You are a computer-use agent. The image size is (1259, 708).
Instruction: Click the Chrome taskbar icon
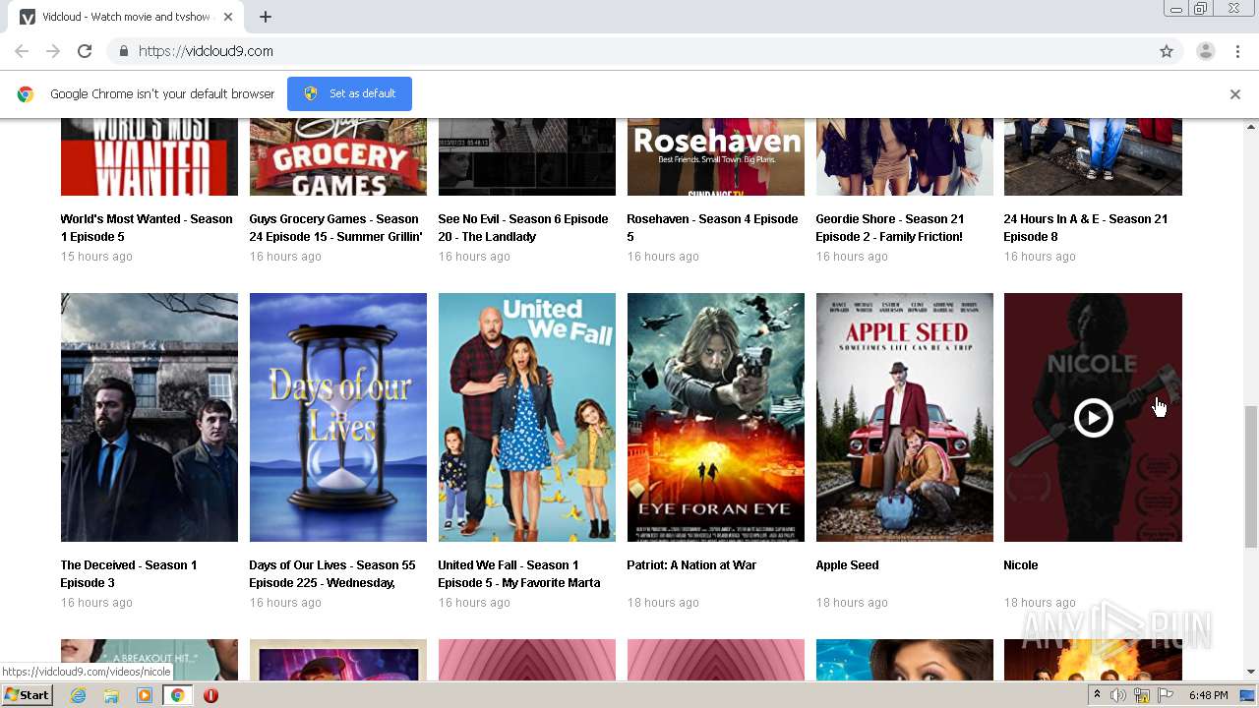pyautogui.click(x=178, y=695)
